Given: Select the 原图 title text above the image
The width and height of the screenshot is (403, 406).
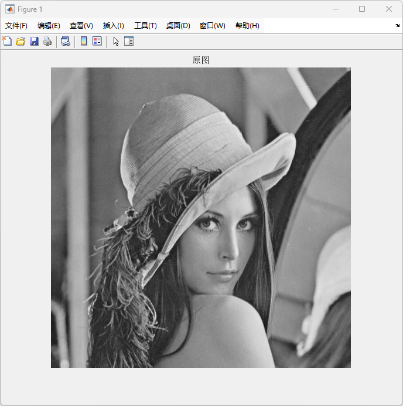Looking at the screenshot, I should [201, 60].
